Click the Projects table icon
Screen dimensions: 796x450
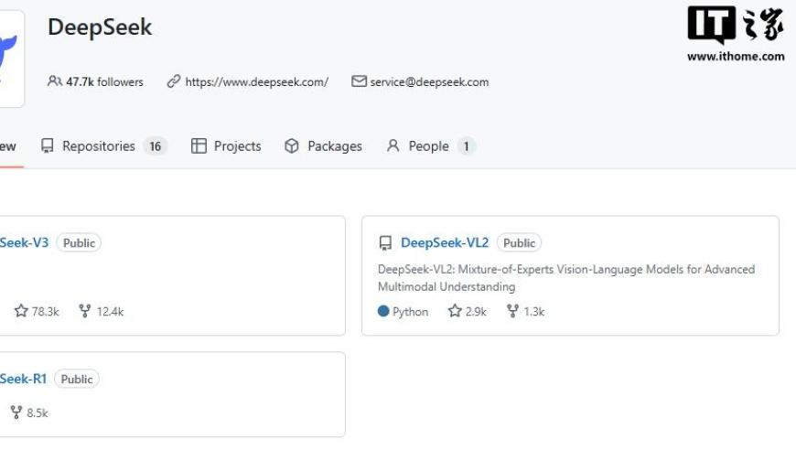(199, 146)
